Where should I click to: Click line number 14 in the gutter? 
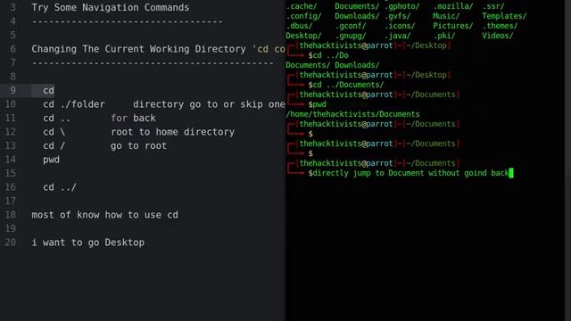coord(10,160)
